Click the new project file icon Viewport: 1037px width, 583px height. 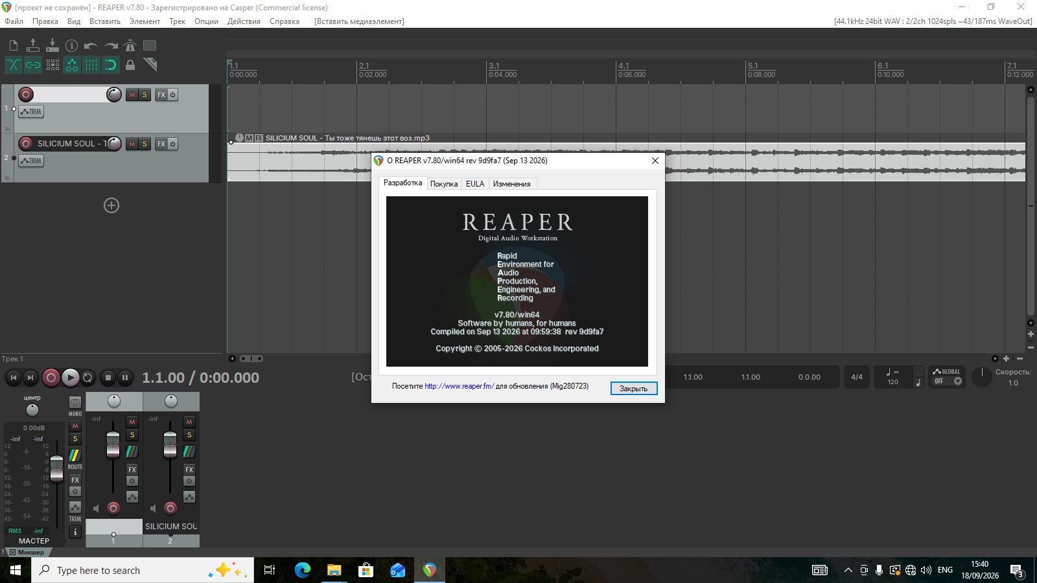14,45
